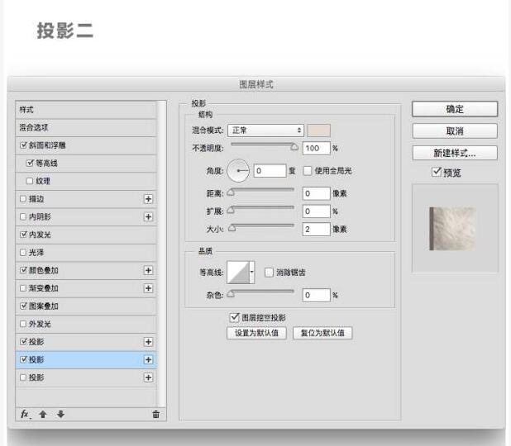The width and height of the screenshot is (511, 446).
Task: Open the shadow color swatch
Action: (318, 130)
